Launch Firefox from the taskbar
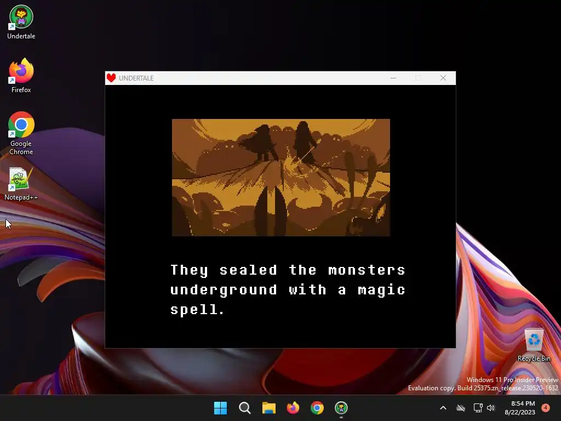Image resolution: width=561 pixels, height=421 pixels. tap(293, 408)
